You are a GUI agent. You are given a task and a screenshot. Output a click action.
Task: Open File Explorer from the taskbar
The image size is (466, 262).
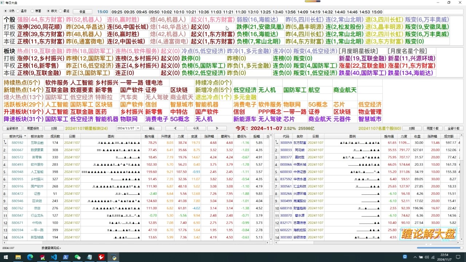click(18, 257)
